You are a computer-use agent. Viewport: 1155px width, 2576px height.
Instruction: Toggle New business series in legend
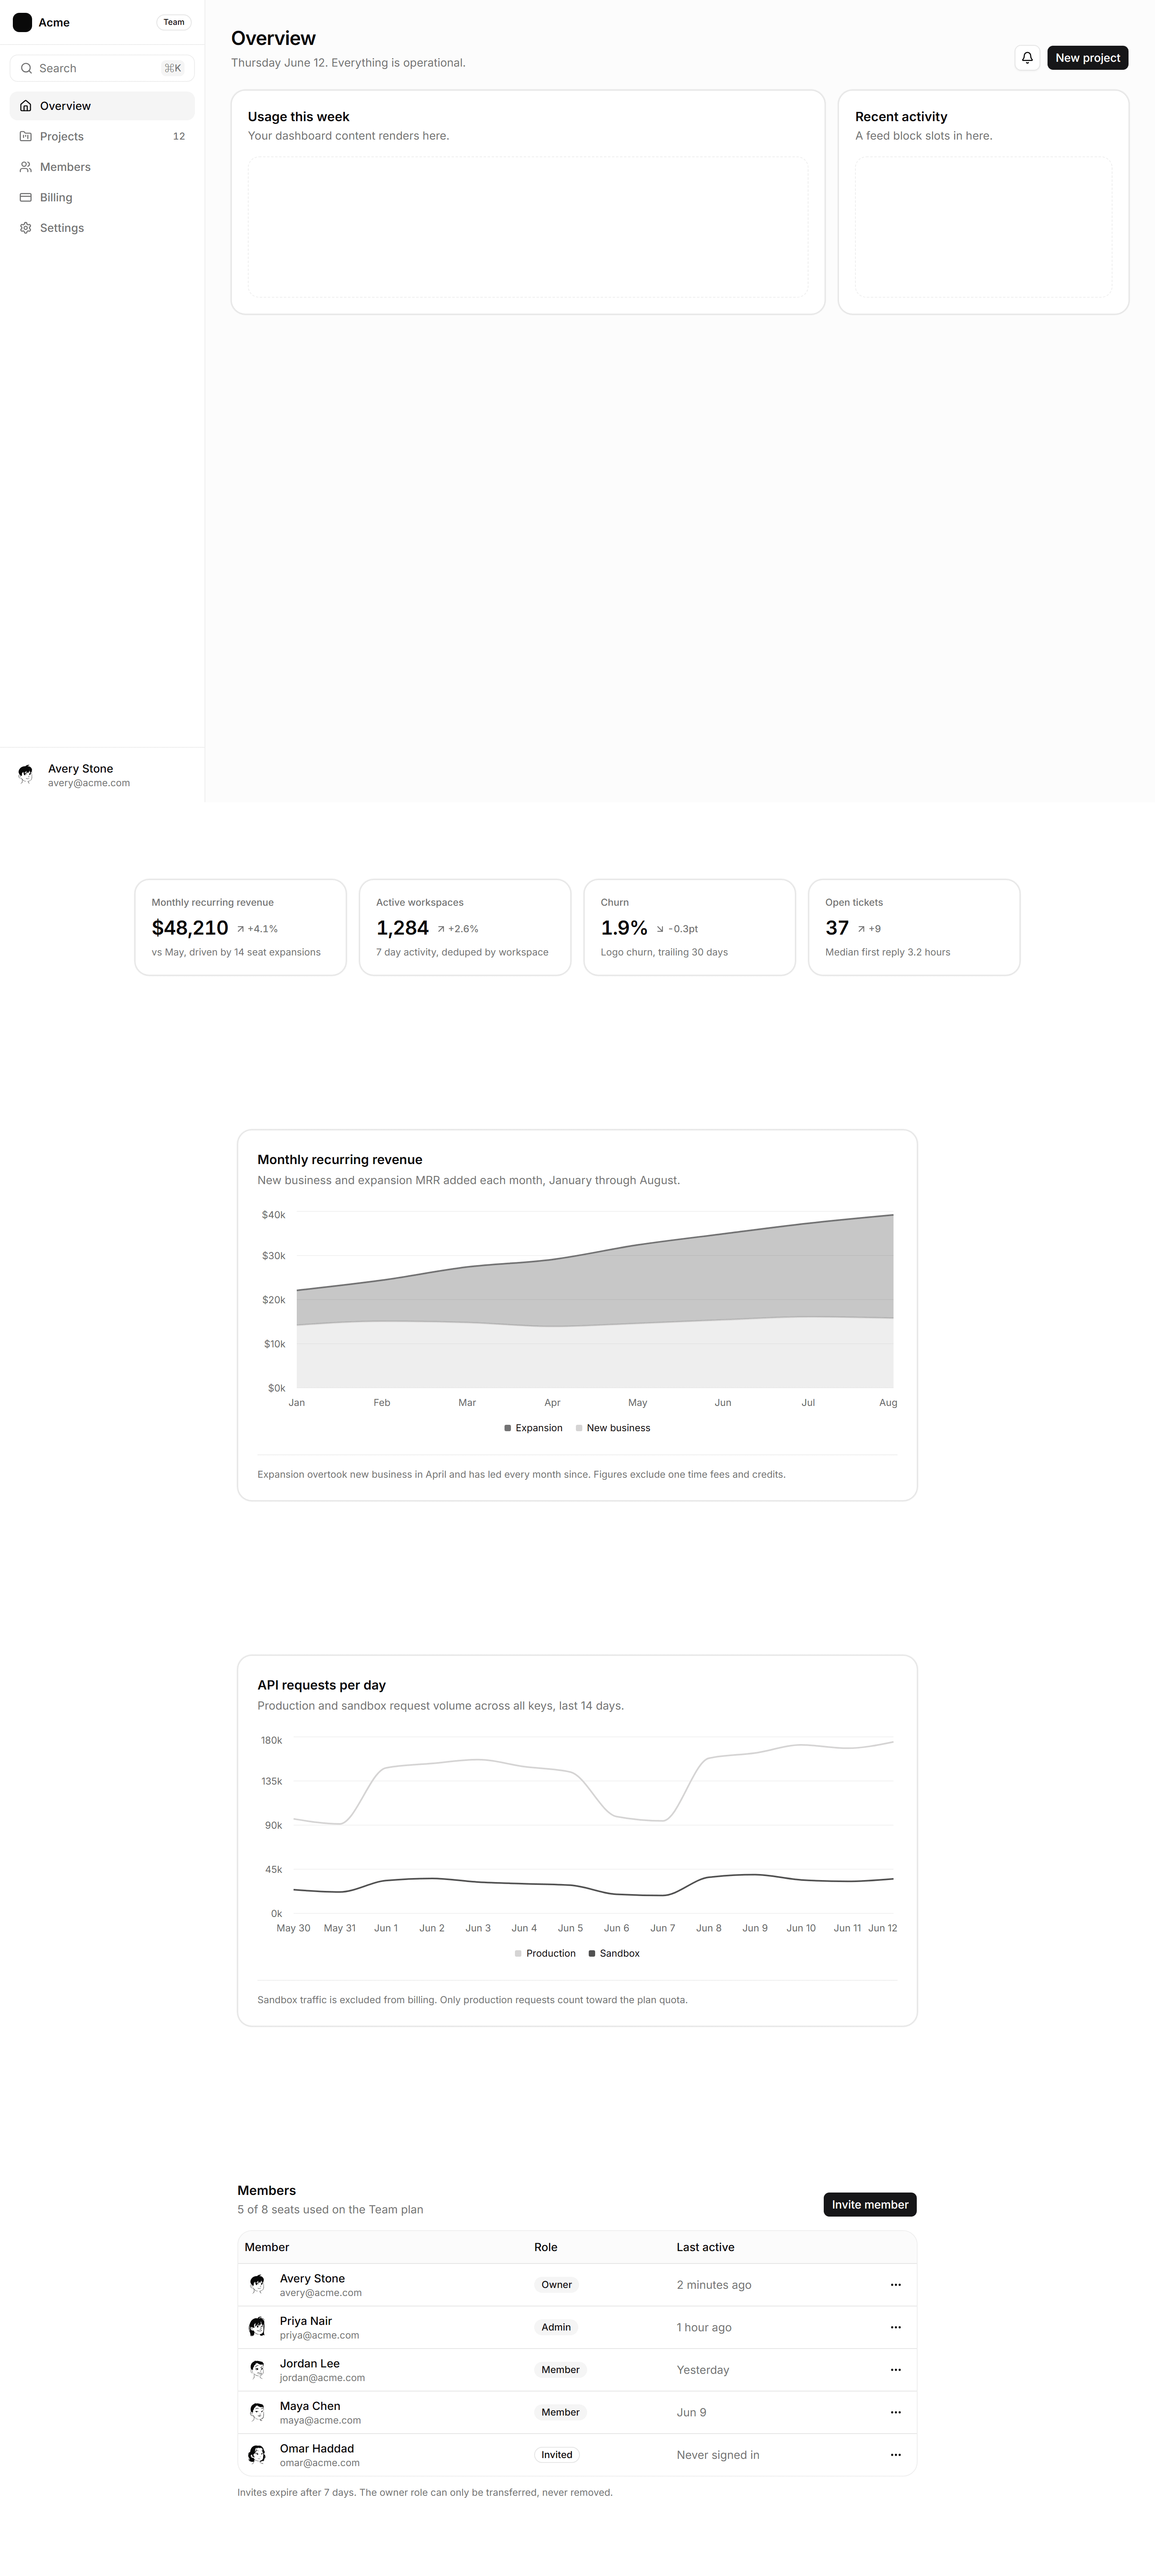point(613,1428)
